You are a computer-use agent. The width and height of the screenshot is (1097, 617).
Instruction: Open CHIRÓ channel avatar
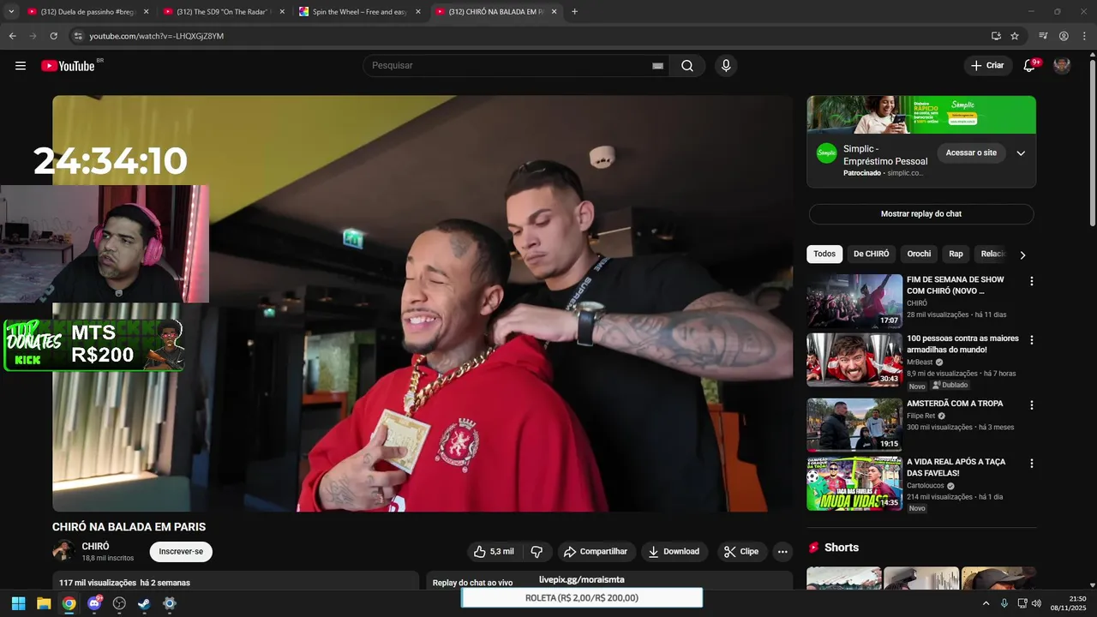tap(63, 551)
